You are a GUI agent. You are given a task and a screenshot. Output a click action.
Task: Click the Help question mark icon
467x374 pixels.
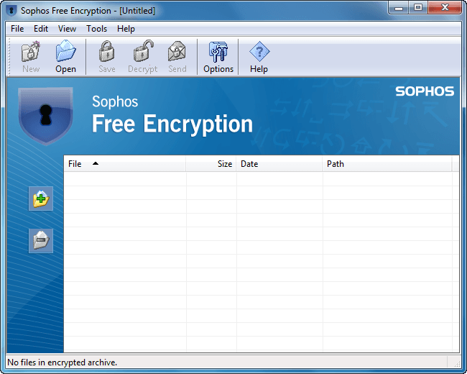coord(259,51)
